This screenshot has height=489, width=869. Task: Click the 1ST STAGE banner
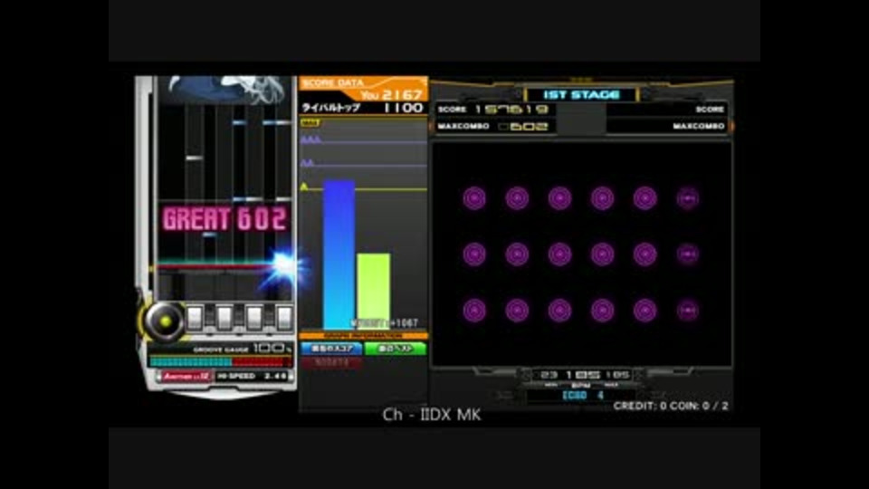[x=581, y=95]
